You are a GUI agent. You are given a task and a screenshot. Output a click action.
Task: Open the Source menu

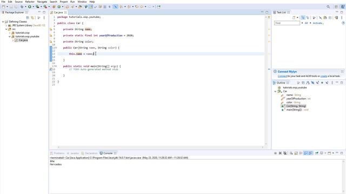(18, 2)
